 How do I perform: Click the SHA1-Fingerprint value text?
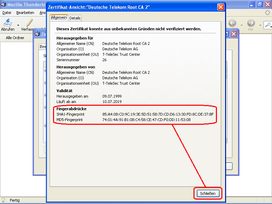(158, 114)
